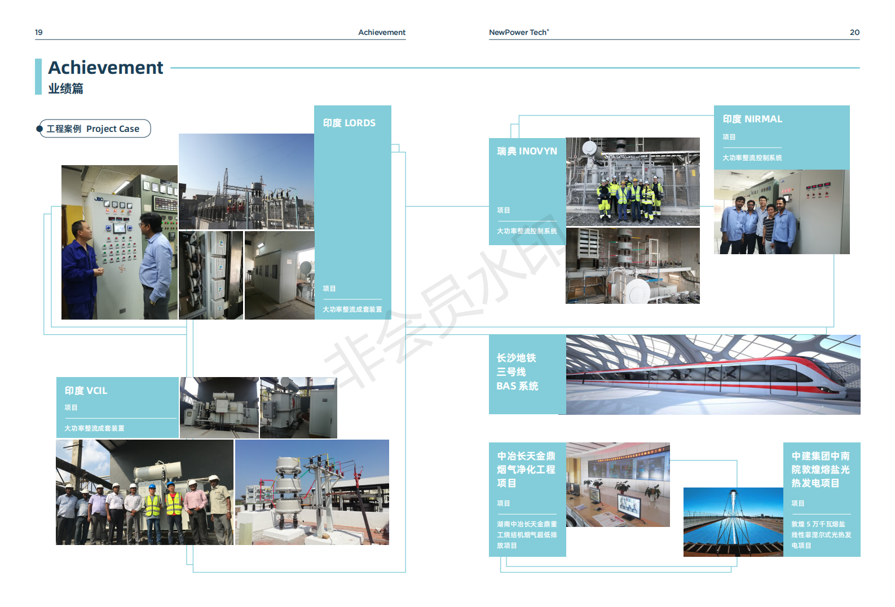
Task: Click the '瑞典 INOVYN' title
Action: point(527,151)
